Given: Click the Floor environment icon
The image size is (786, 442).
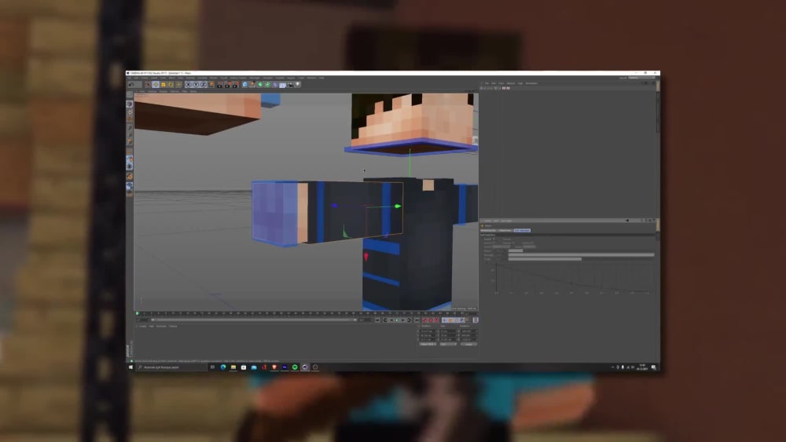Looking at the screenshot, I should click(282, 85).
